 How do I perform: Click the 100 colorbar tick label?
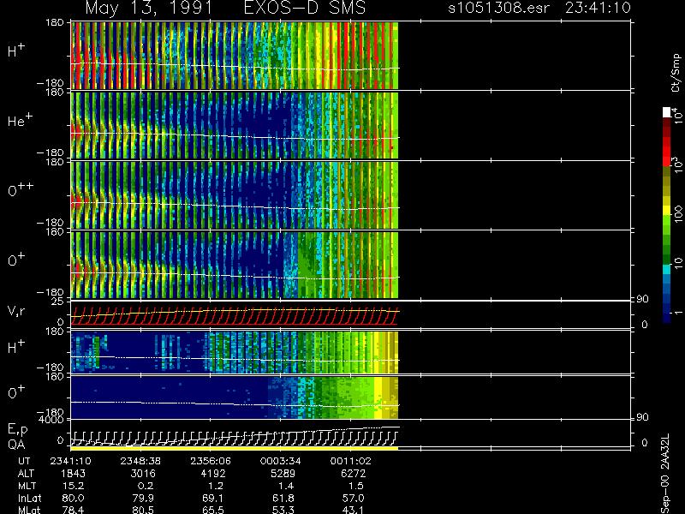click(x=678, y=215)
